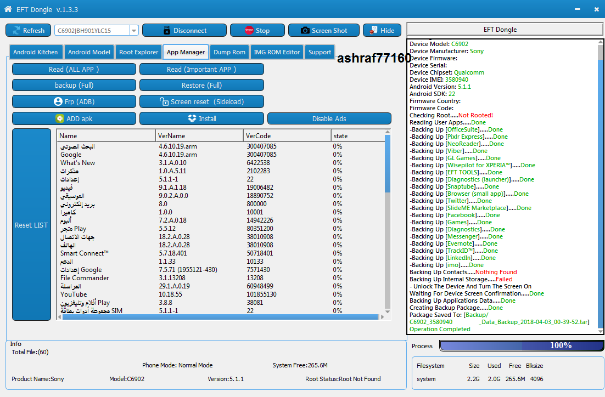Select the Smart Connect™ row

pos(221,253)
